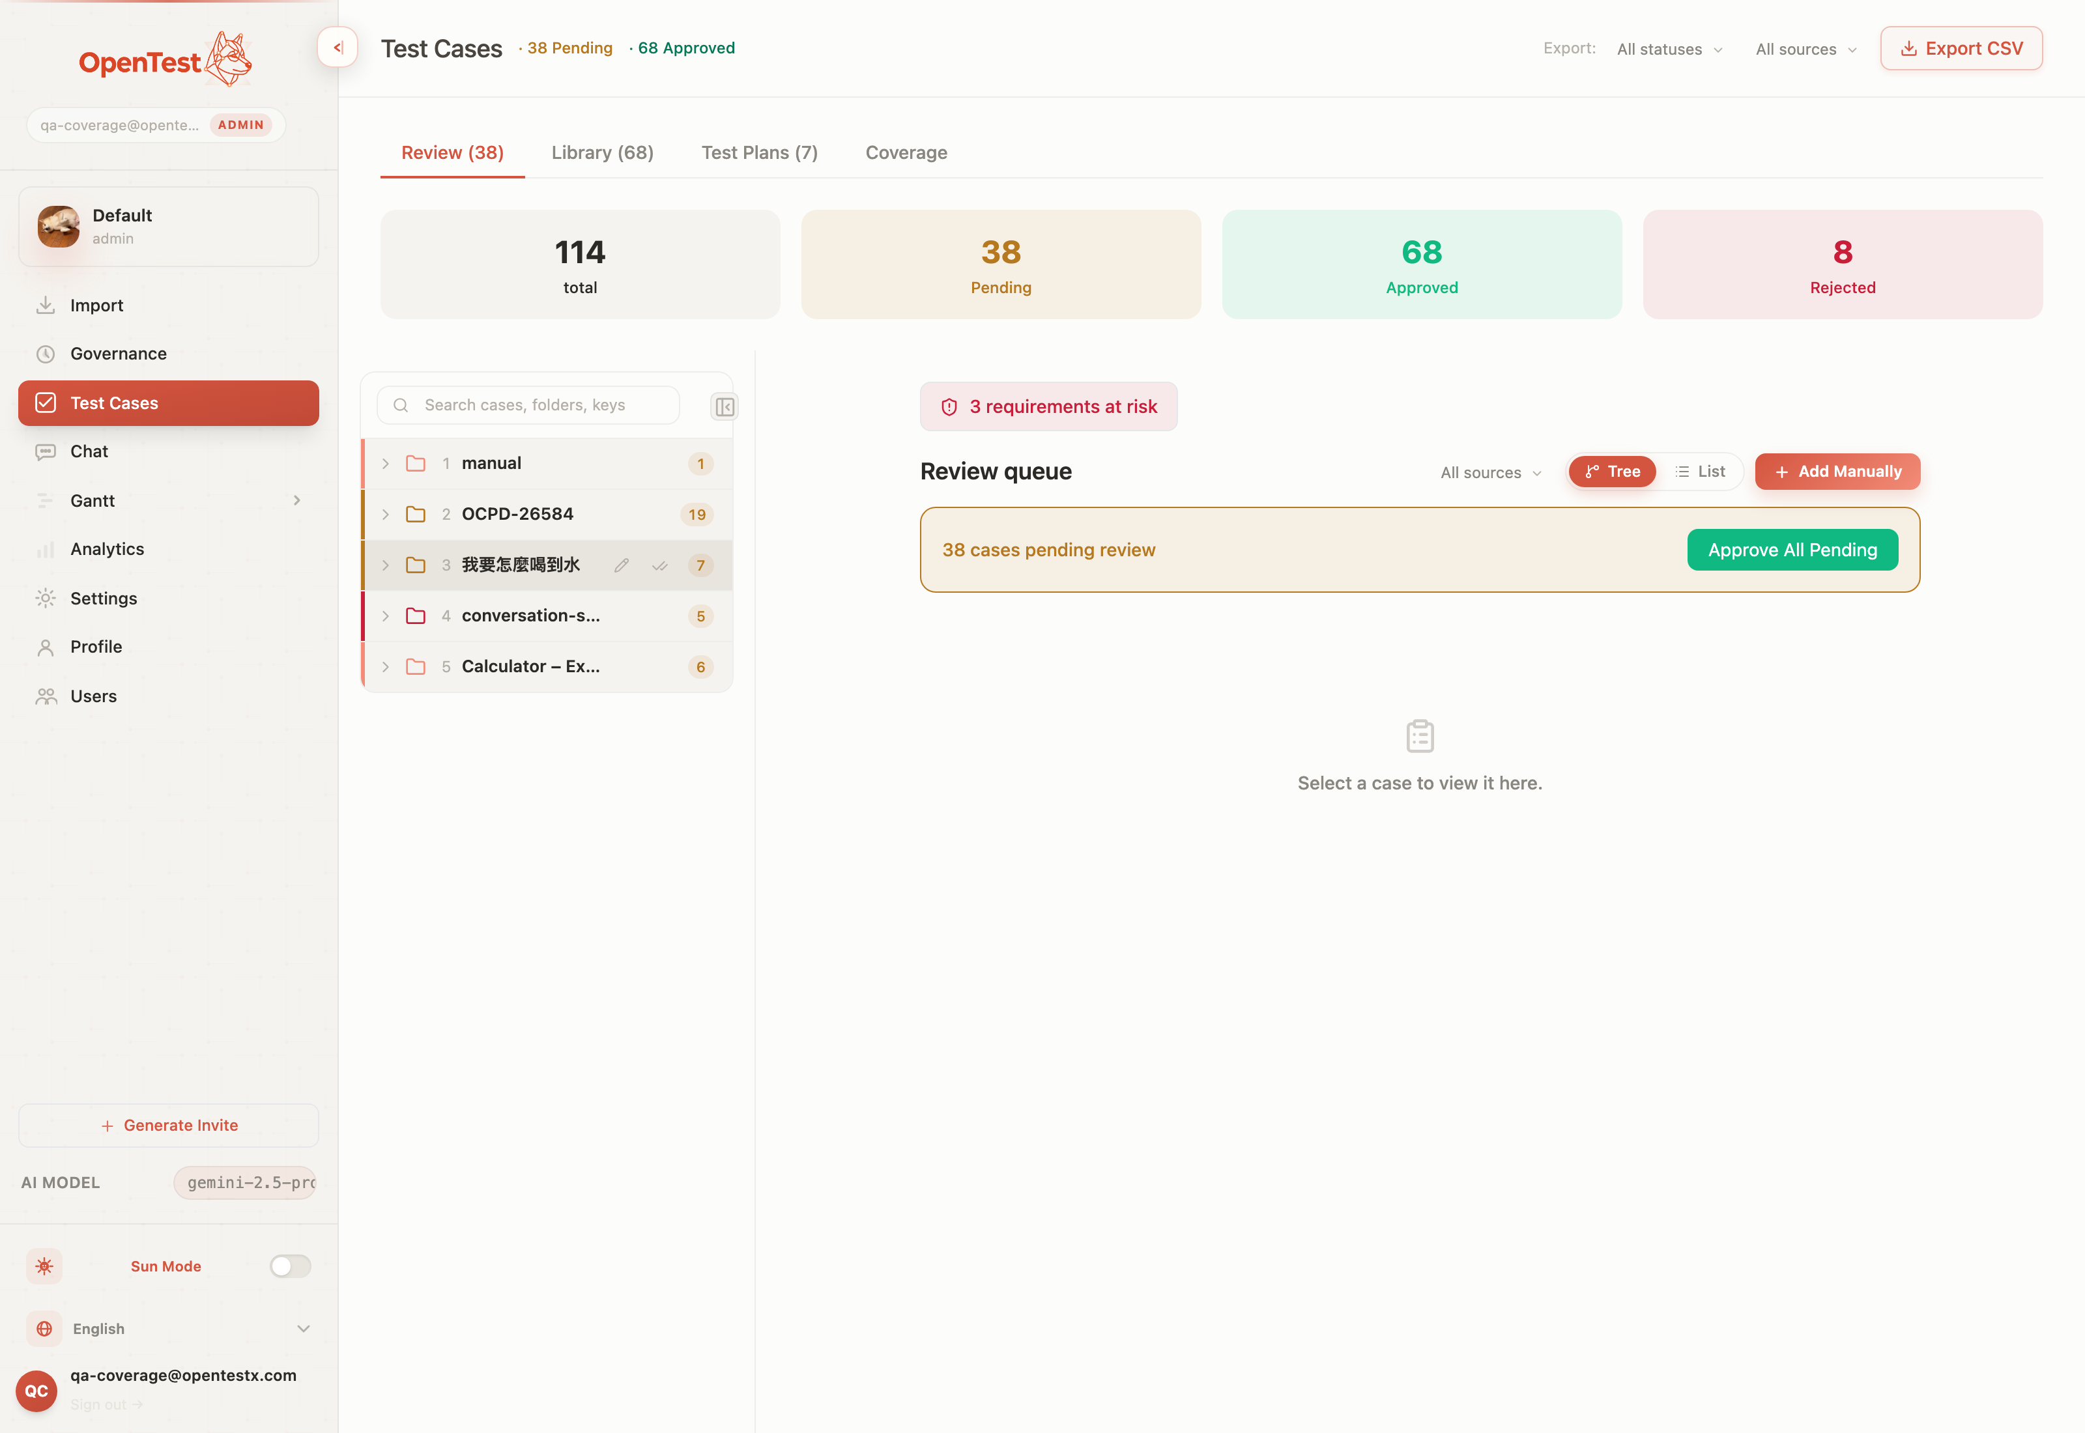Expand the Calculator – Ex... folder chevron

click(x=385, y=666)
